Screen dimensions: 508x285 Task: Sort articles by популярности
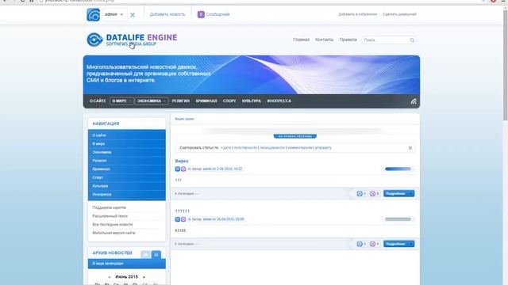pos(245,148)
